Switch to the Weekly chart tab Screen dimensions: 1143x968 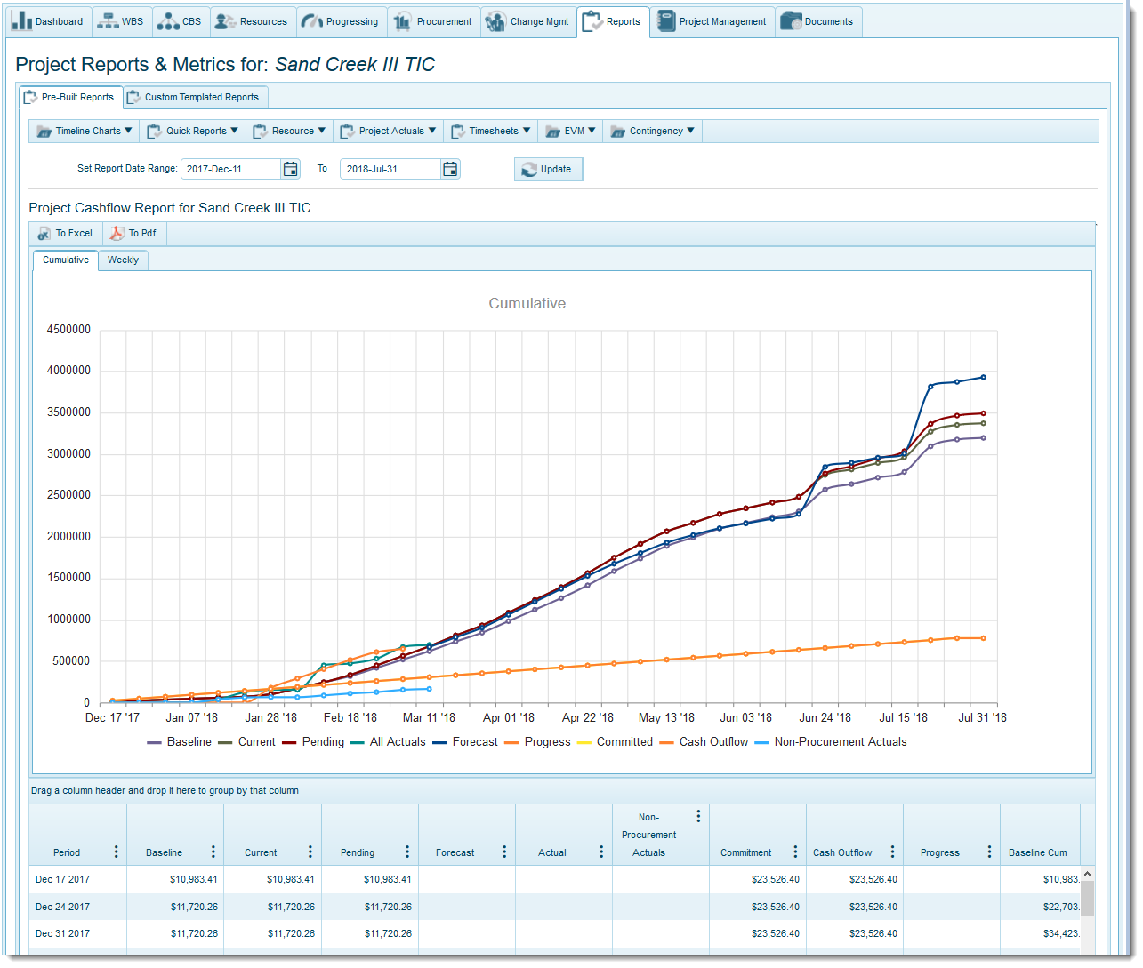click(x=123, y=260)
